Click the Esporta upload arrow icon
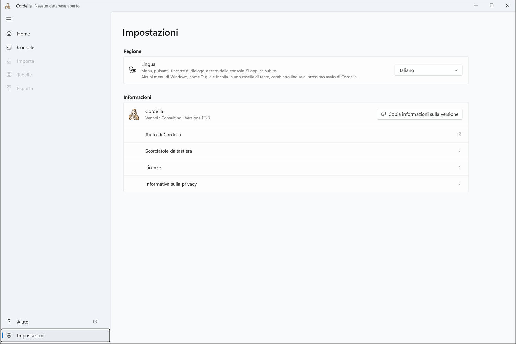516x344 pixels. pyautogui.click(x=9, y=88)
